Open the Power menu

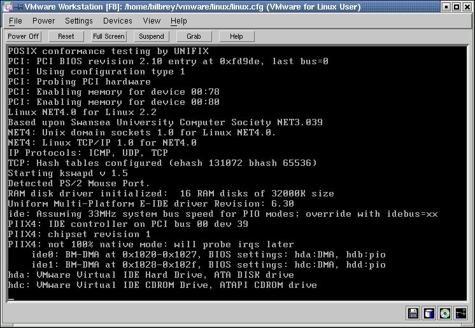click(44, 21)
